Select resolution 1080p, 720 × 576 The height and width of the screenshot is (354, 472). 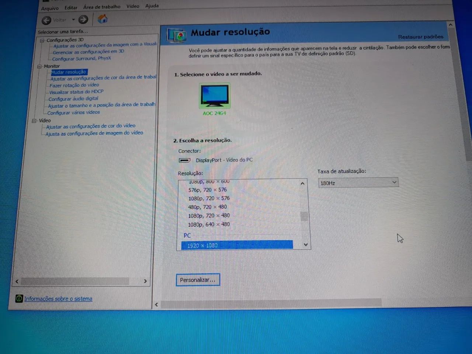pyautogui.click(x=209, y=198)
